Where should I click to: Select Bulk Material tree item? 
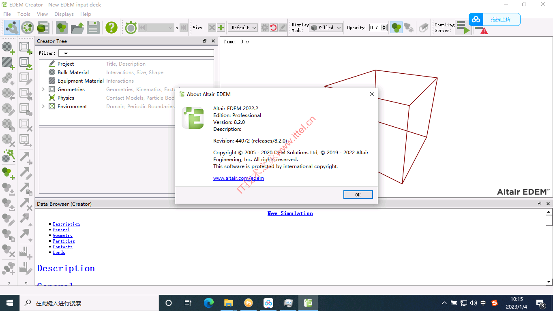tap(73, 72)
